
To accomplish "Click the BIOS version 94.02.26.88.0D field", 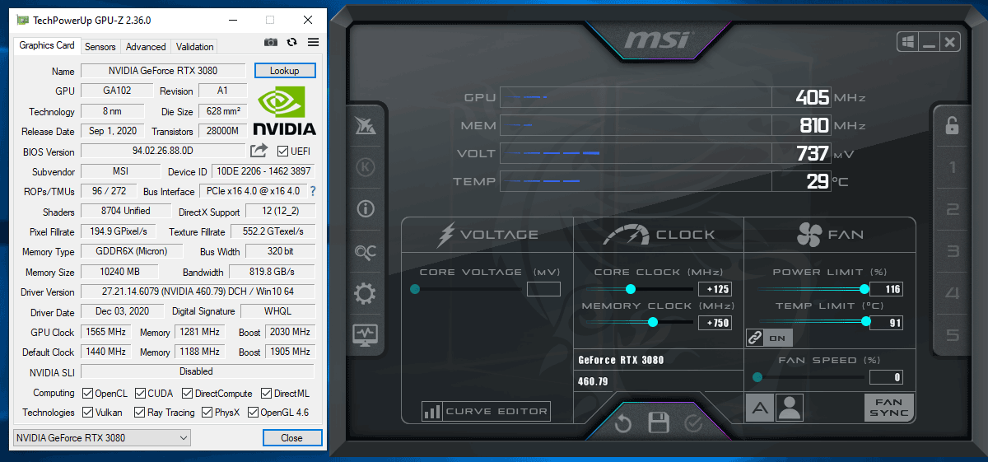I will click(x=163, y=151).
